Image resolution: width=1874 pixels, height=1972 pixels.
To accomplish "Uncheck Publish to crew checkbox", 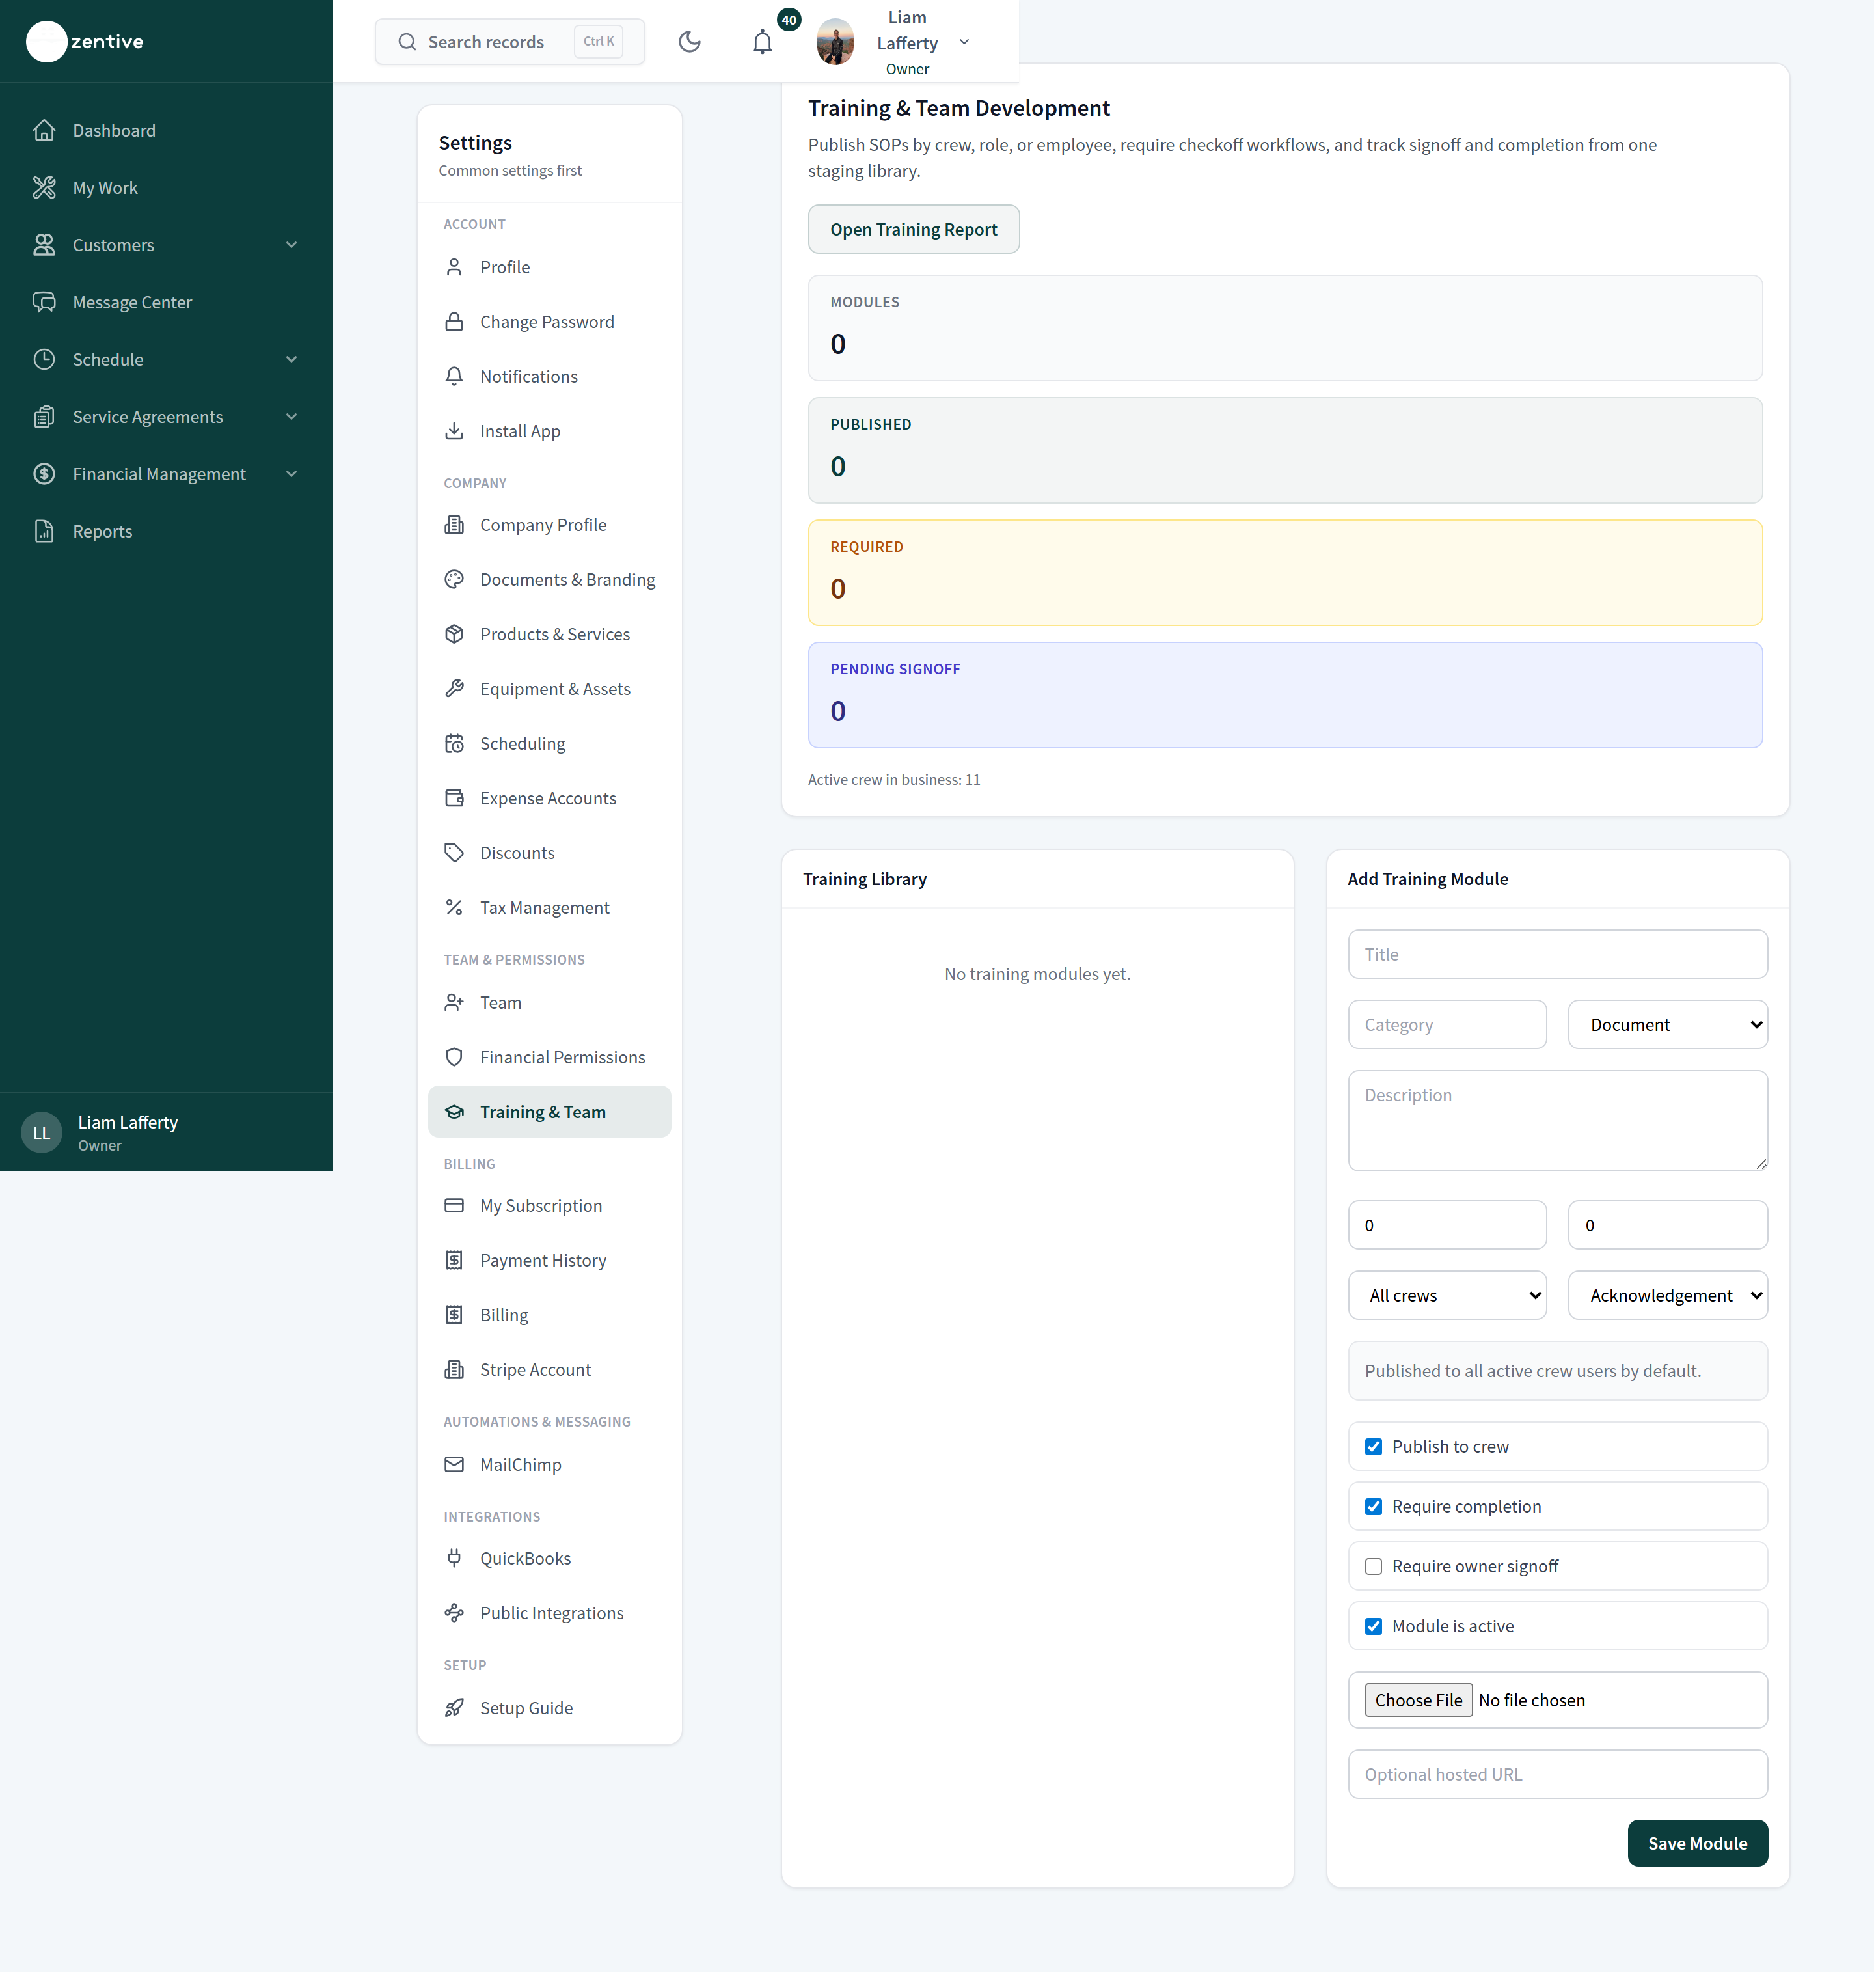I will (x=1374, y=1447).
